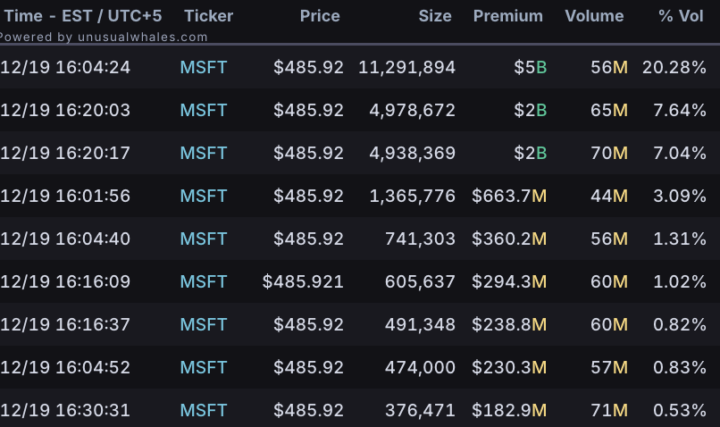The width and height of the screenshot is (720, 427).
Task: Click the $5B premium cell
Action: (531, 68)
